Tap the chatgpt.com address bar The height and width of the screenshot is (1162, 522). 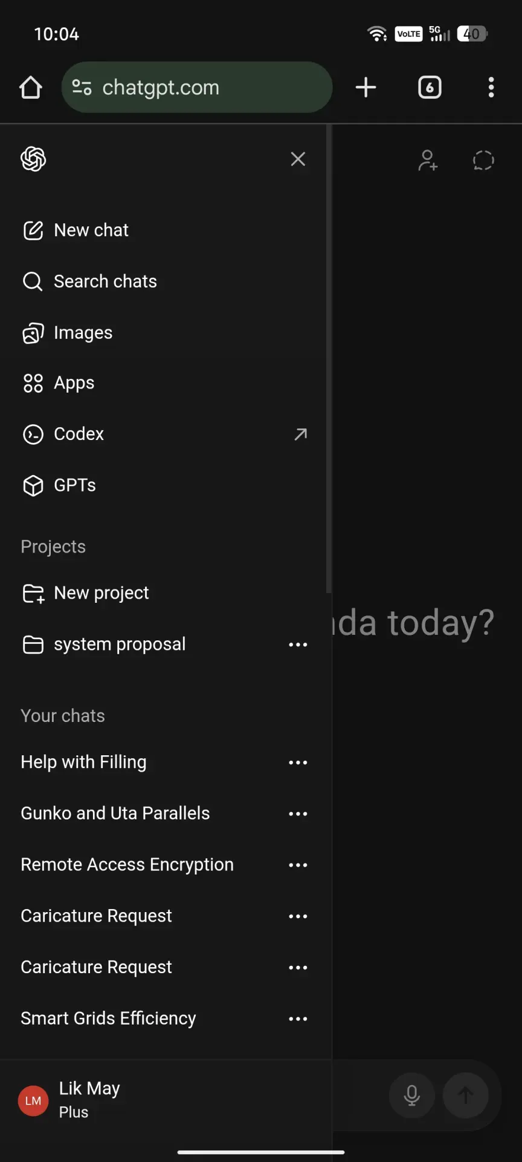tap(197, 87)
